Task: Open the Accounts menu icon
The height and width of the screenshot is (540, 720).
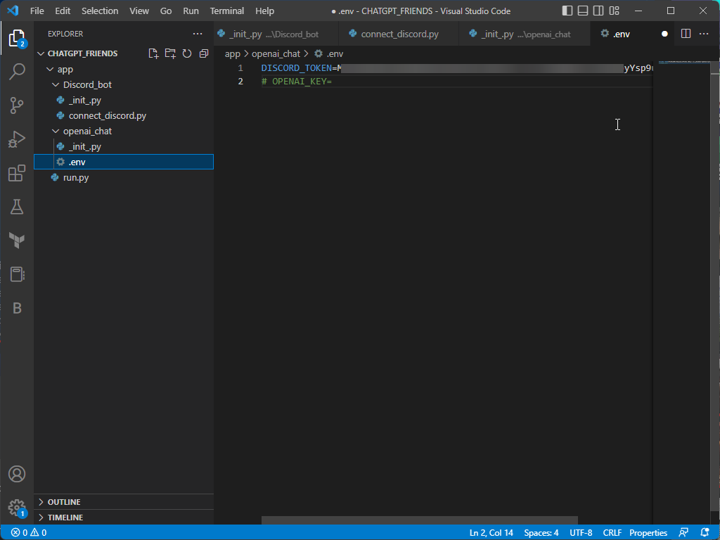Action: (x=17, y=474)
